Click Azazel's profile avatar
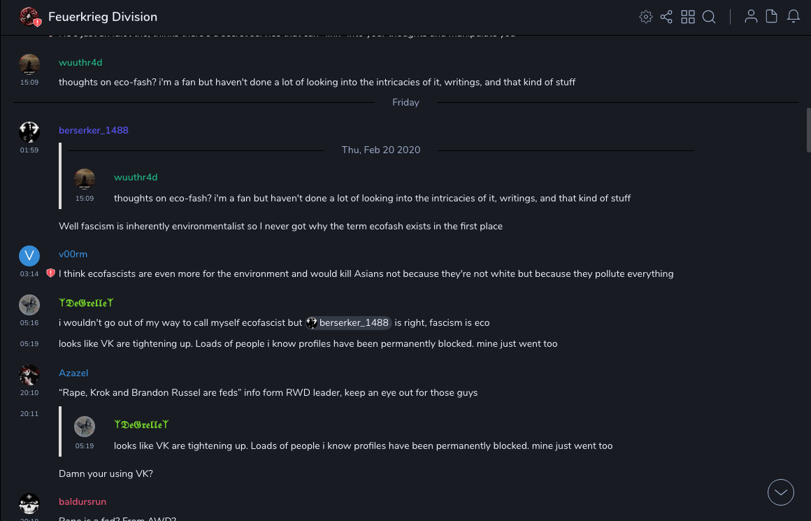The image size is (811, 521). pyautogui.click(x=29, y=375)
